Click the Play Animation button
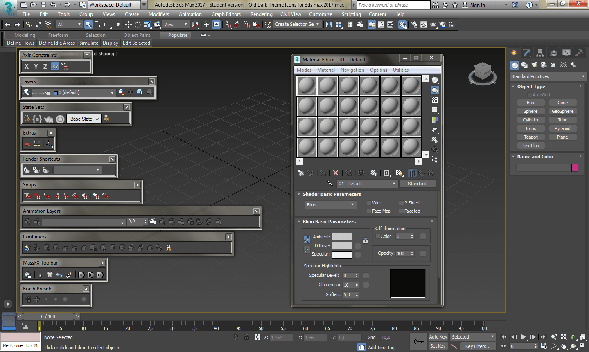This screenshot has height=352, width=589. click(523, 337)
